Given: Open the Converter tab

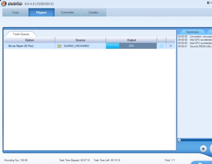Looking at the screenshot, I should [67, 12].
